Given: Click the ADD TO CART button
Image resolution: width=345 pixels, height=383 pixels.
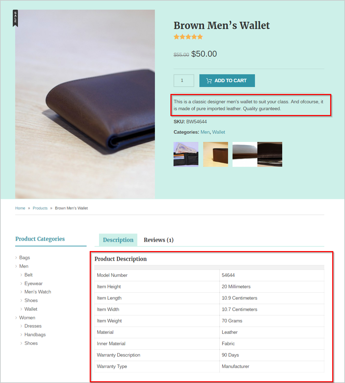Looking at the screenshot, I should [227, 80].
